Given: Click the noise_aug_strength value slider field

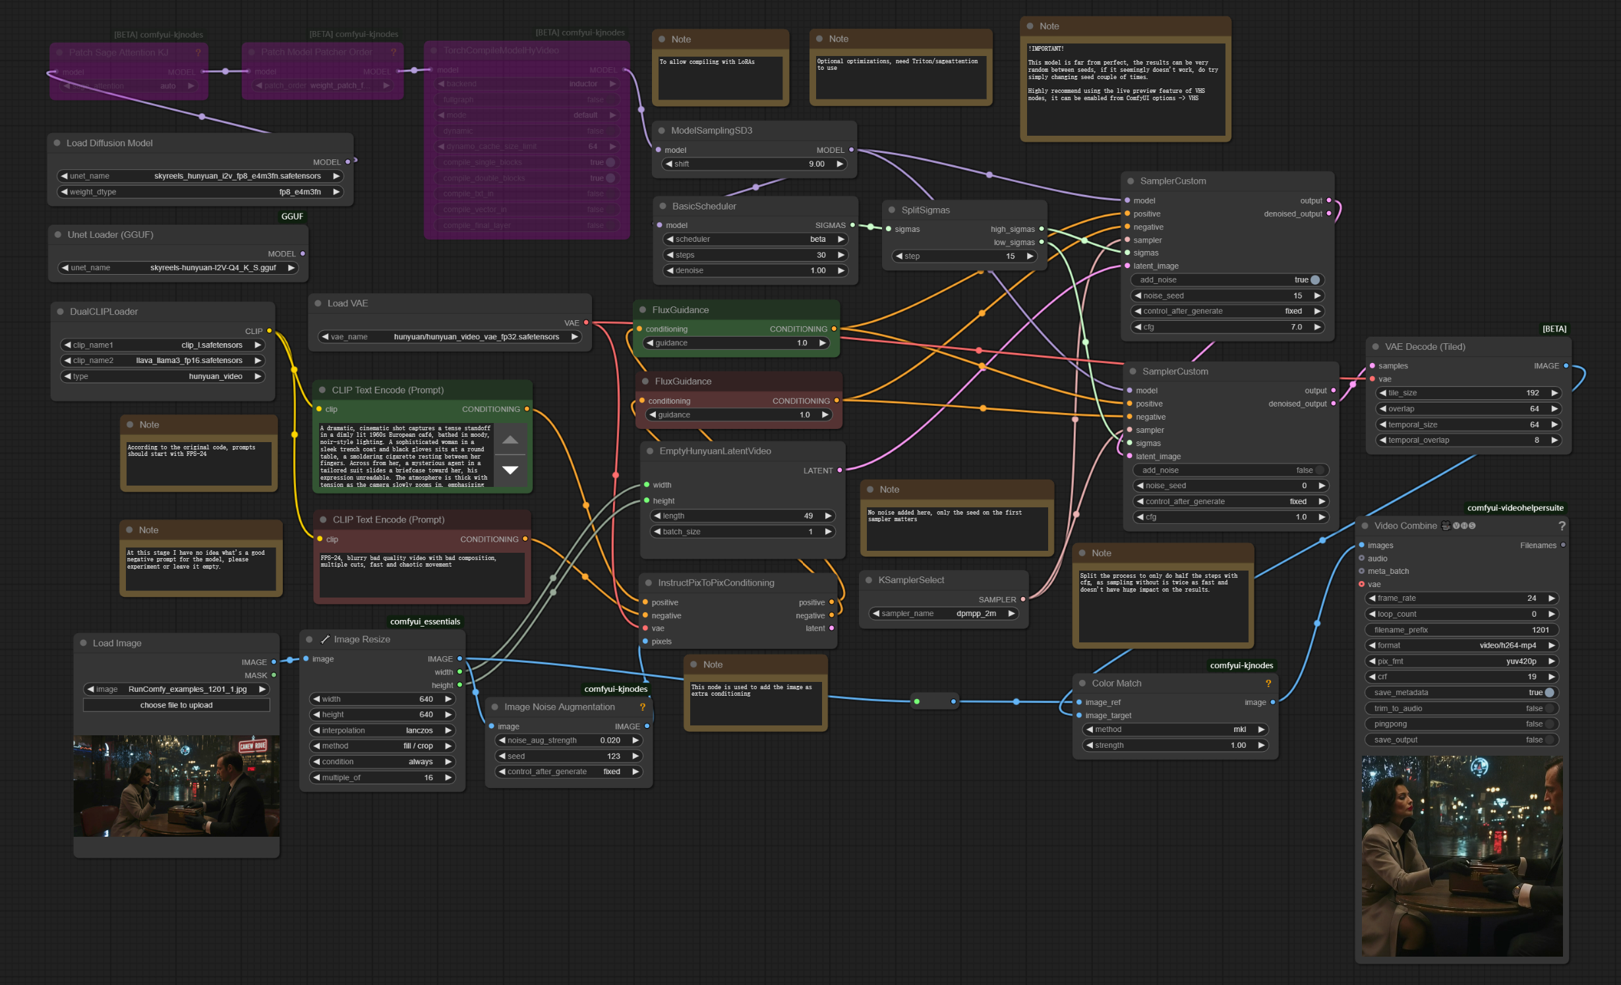Looking at the screenshot, I should tap(568, 741).
